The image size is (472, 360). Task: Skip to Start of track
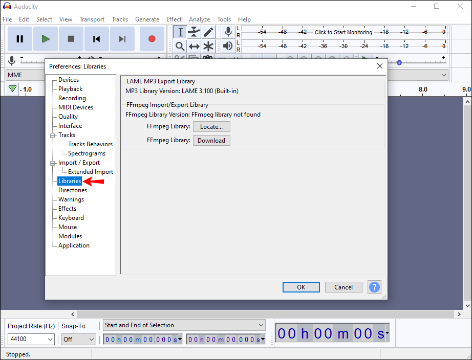click(97, 39)
